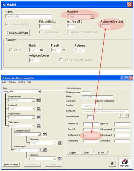Click the edit icon beside Väderprognos

click(x=44, y=150)
